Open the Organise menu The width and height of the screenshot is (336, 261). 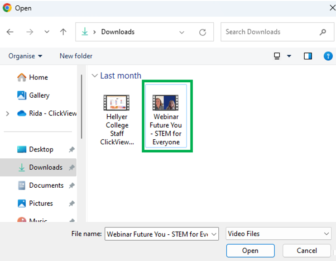pos(25,56)
